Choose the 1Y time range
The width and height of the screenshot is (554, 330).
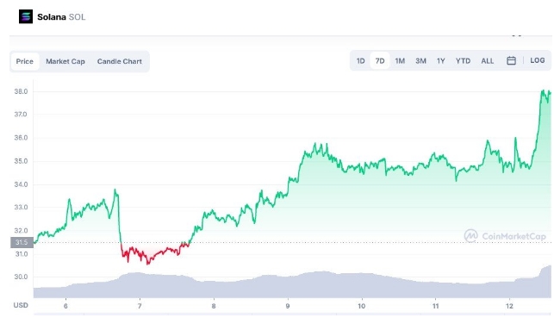click(x=440, y=61)
